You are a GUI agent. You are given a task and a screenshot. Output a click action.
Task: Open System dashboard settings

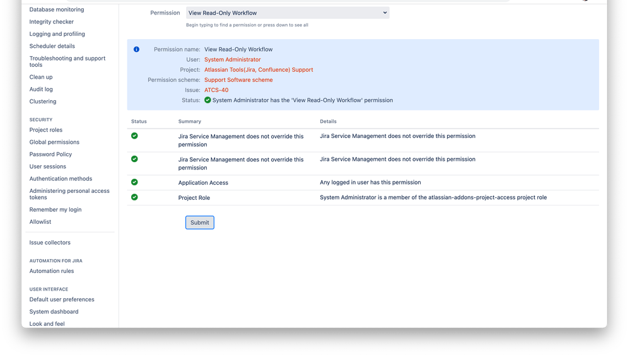(54, 311)
